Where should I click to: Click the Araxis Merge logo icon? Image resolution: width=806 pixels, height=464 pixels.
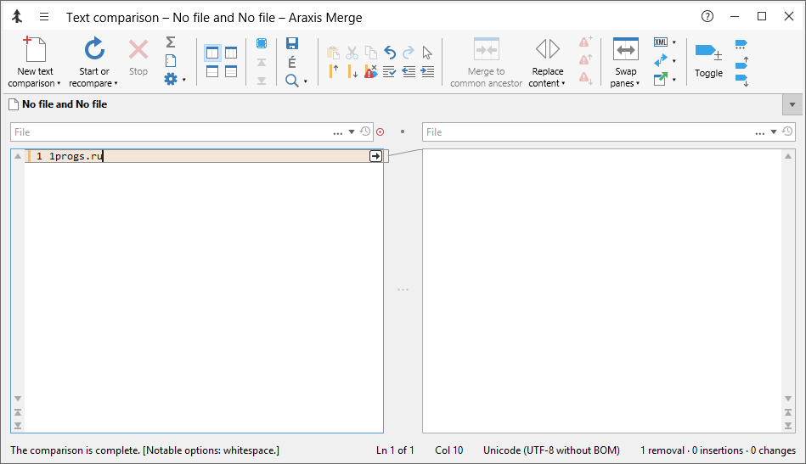tap(17, 17)
